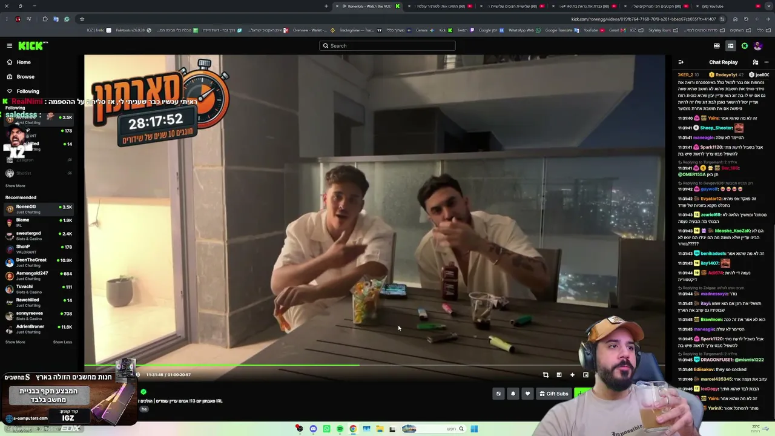The height and width of the screenshot is (436, 775).
Task: Open Following in the Kick sidebar
Action: tap(28, 91)
